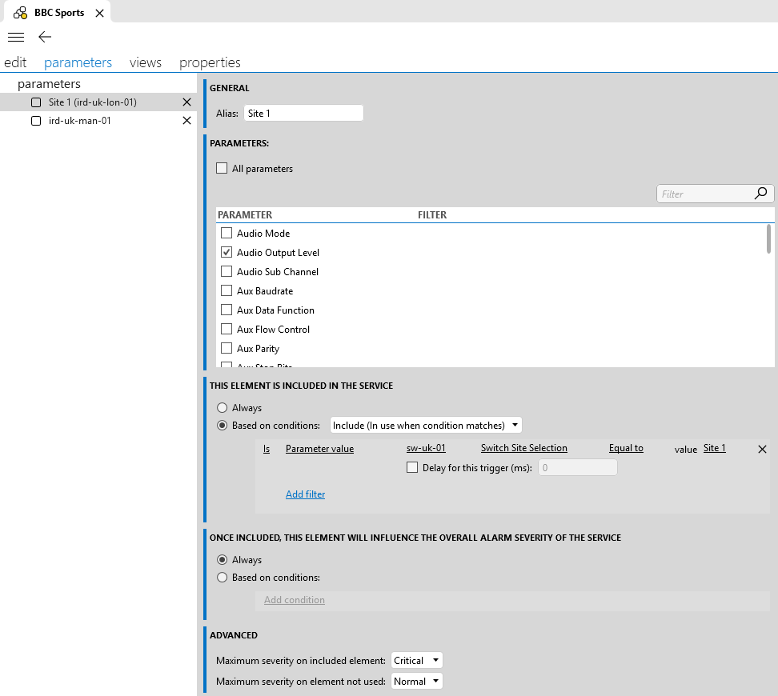
Task: Click the Alias input field
Action: (303, 113)
